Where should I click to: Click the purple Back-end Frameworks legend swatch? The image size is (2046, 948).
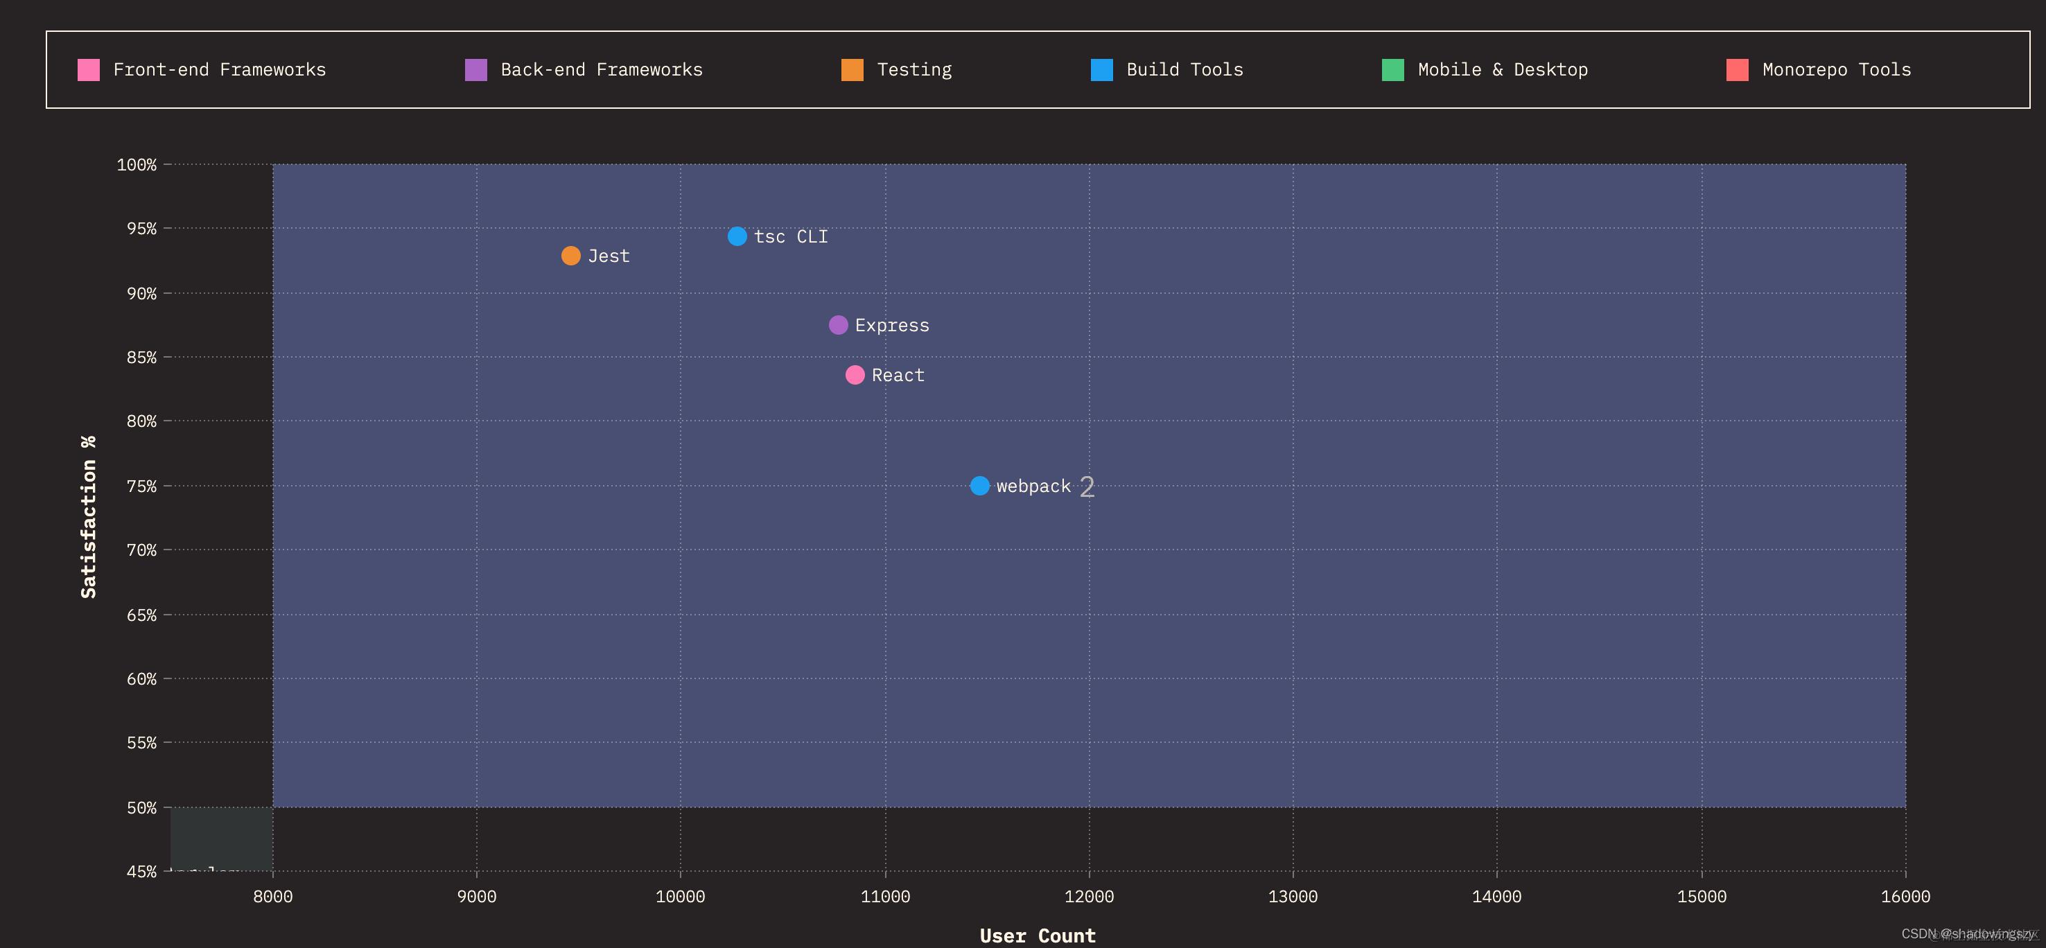tap(475, 70)
